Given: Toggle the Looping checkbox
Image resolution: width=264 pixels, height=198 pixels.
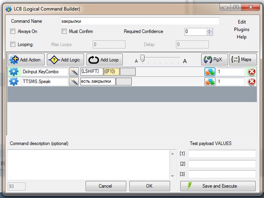Looking at the screenshot, I should [x=13, y=45].
